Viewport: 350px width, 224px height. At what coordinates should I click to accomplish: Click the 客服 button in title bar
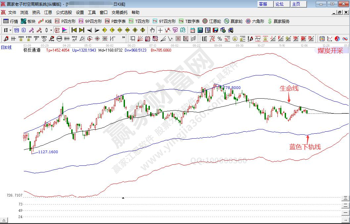263,4
